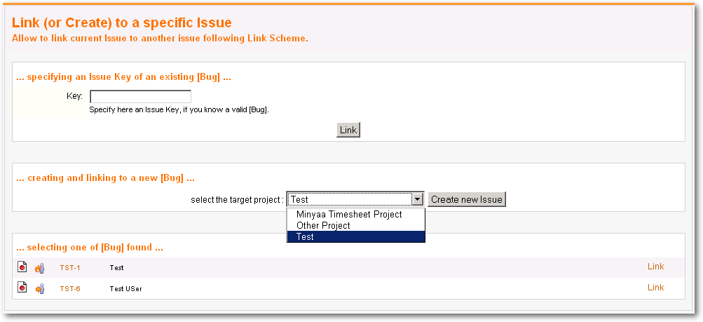Select the highlighted Test option in the list
This screenshot has width=703, height=322.
355,237
